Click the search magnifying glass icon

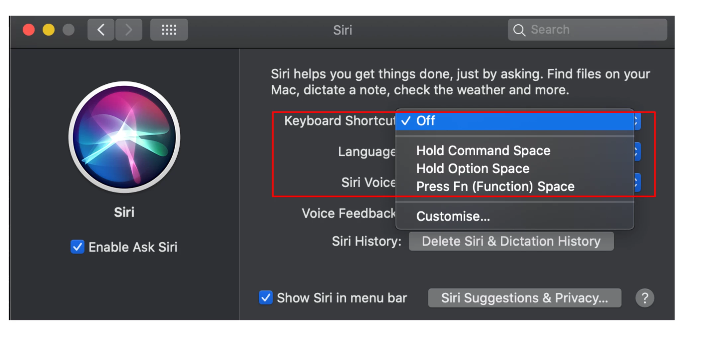pyautogui.click(x=519, y=30)
